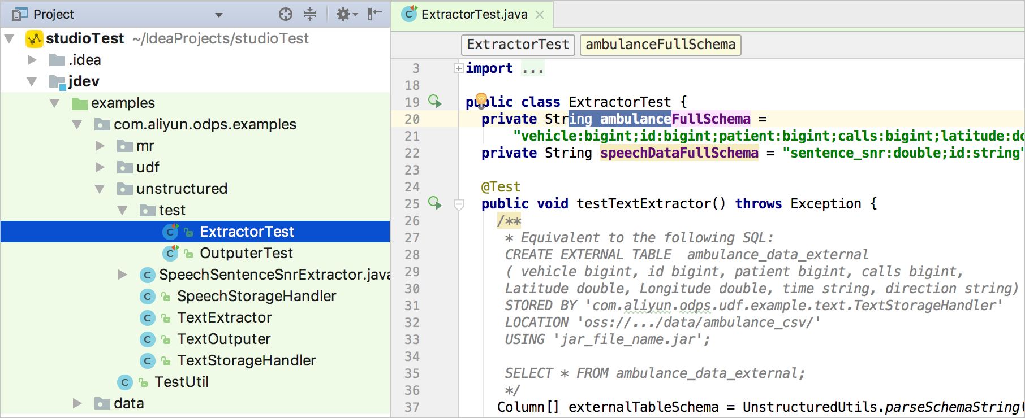Screen dimensions: 1025x418
Task: Expand SpeechSentenceSnrExtractor.java node
Action: [123, 275]
